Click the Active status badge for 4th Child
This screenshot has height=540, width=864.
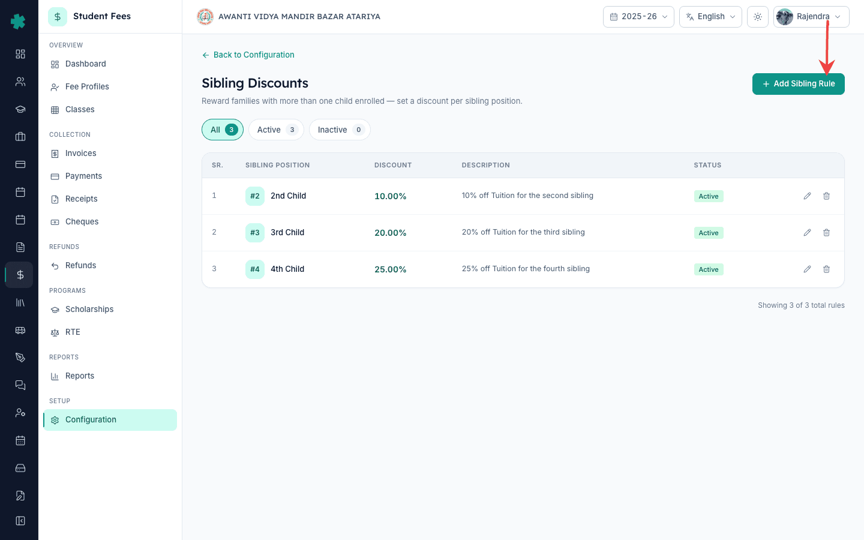(709, 269)
